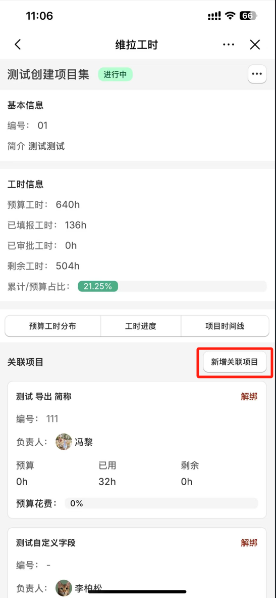Click 新增关联项目 button
The image size is (276, 598).
tap(235, 362)
